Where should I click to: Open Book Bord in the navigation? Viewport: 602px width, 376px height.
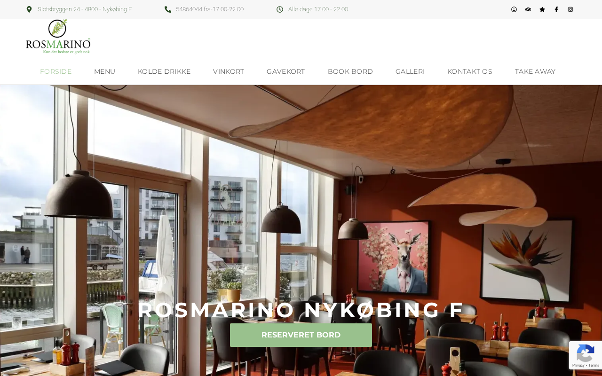(x=350, y=71)
